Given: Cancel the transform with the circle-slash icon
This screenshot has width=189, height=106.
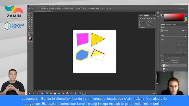Looking at the screenshot, I should click(x=107, y=9).
